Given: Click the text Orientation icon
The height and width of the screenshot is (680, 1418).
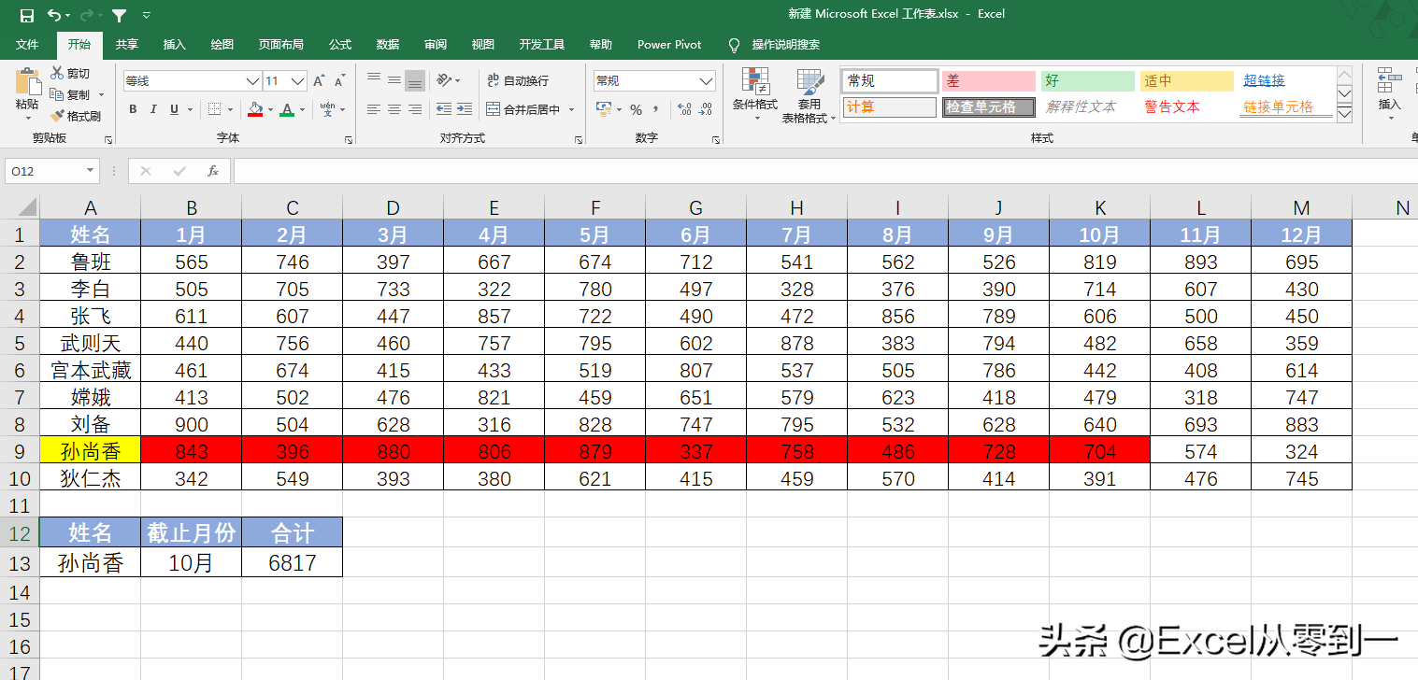Looking at the screenshot, I should (444, 80).
